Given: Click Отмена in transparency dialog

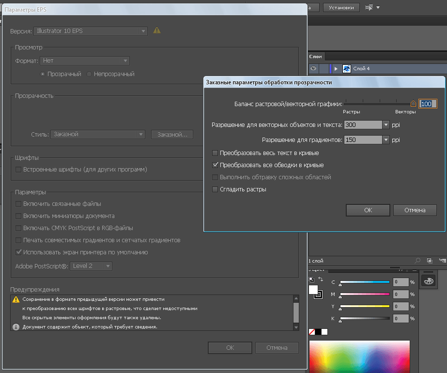Looking at the screenshot, I should point(415,210).
